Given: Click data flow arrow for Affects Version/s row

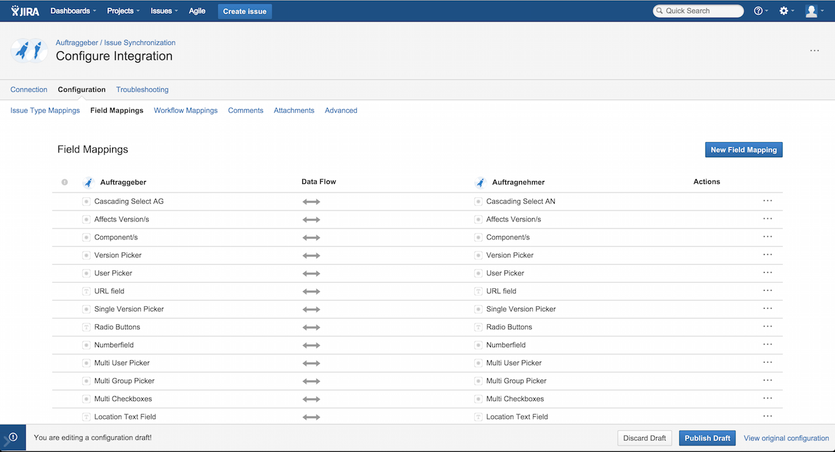Looking at the screenshot, I should coord(311,220).
